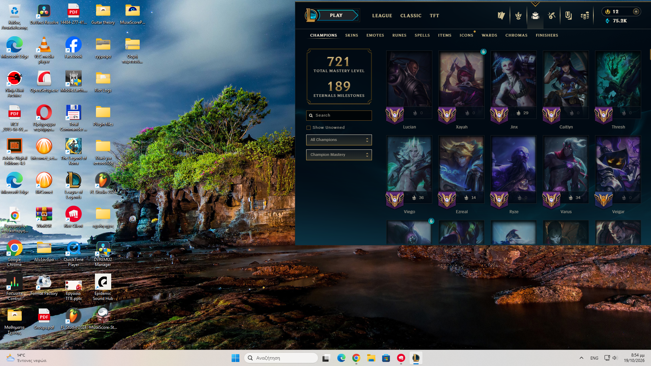Click the plus button to purchase RP
This screenshot has width=651, height=366.
[x=636, y=12]
